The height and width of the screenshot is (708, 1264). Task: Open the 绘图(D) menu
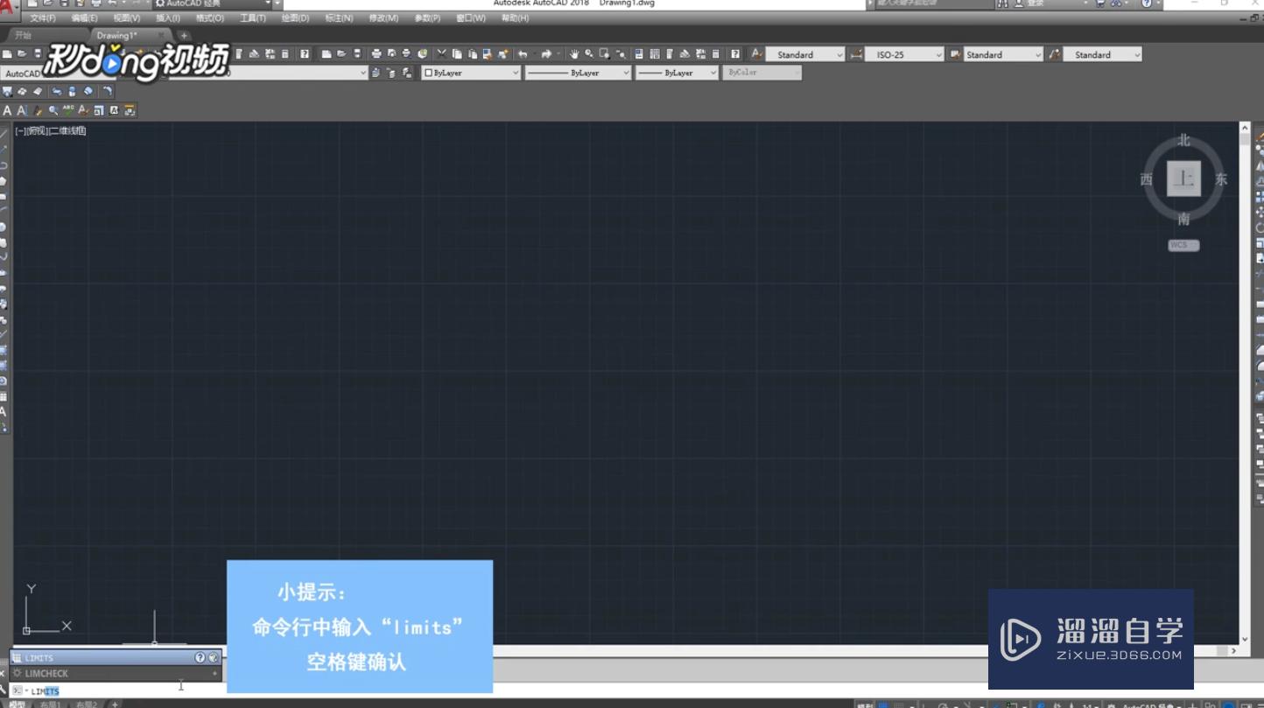click(295, 18)
